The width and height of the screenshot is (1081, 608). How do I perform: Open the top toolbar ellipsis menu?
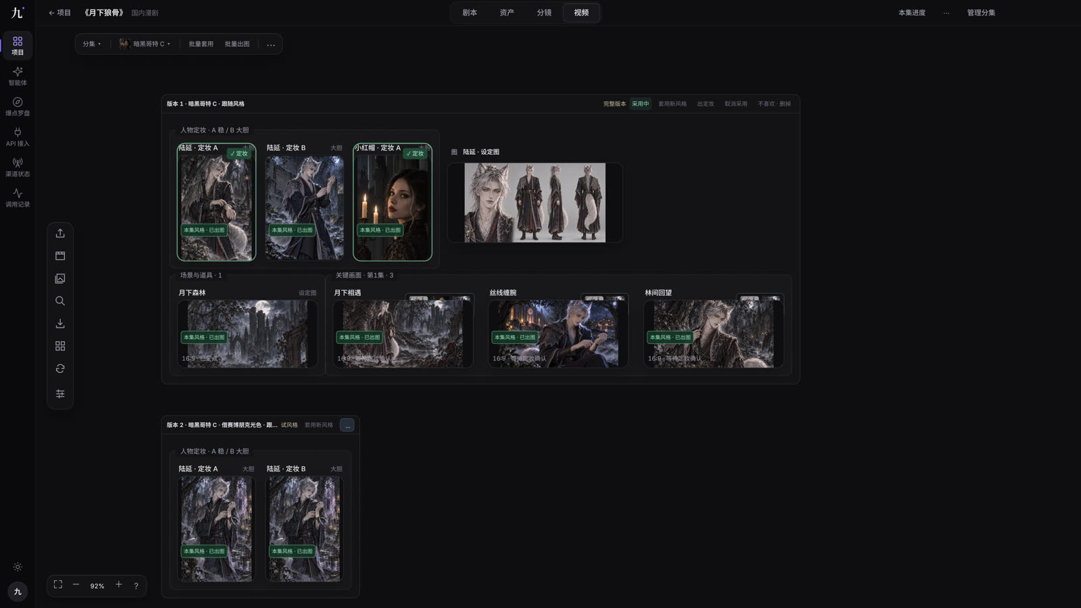[271, 44]
